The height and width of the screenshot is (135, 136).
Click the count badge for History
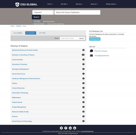[83, 83]
